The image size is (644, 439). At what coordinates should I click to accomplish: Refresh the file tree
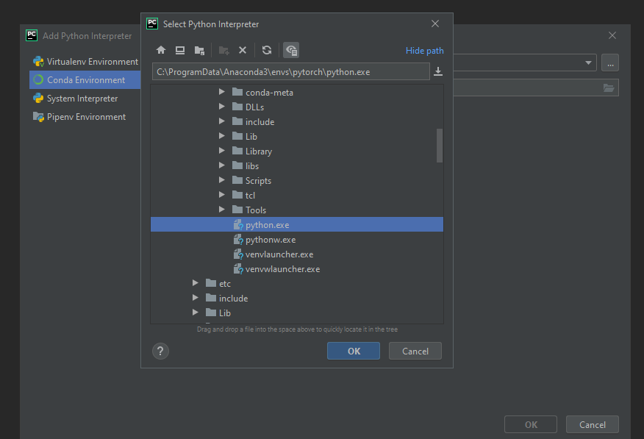pos(267,50)
